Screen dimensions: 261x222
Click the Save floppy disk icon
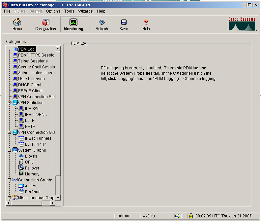click(x=124, y=22)
